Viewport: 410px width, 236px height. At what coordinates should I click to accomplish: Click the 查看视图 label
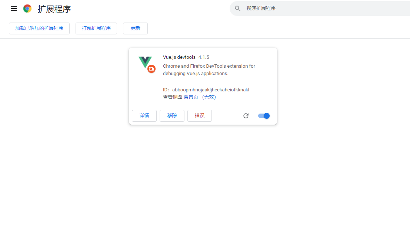172,97
